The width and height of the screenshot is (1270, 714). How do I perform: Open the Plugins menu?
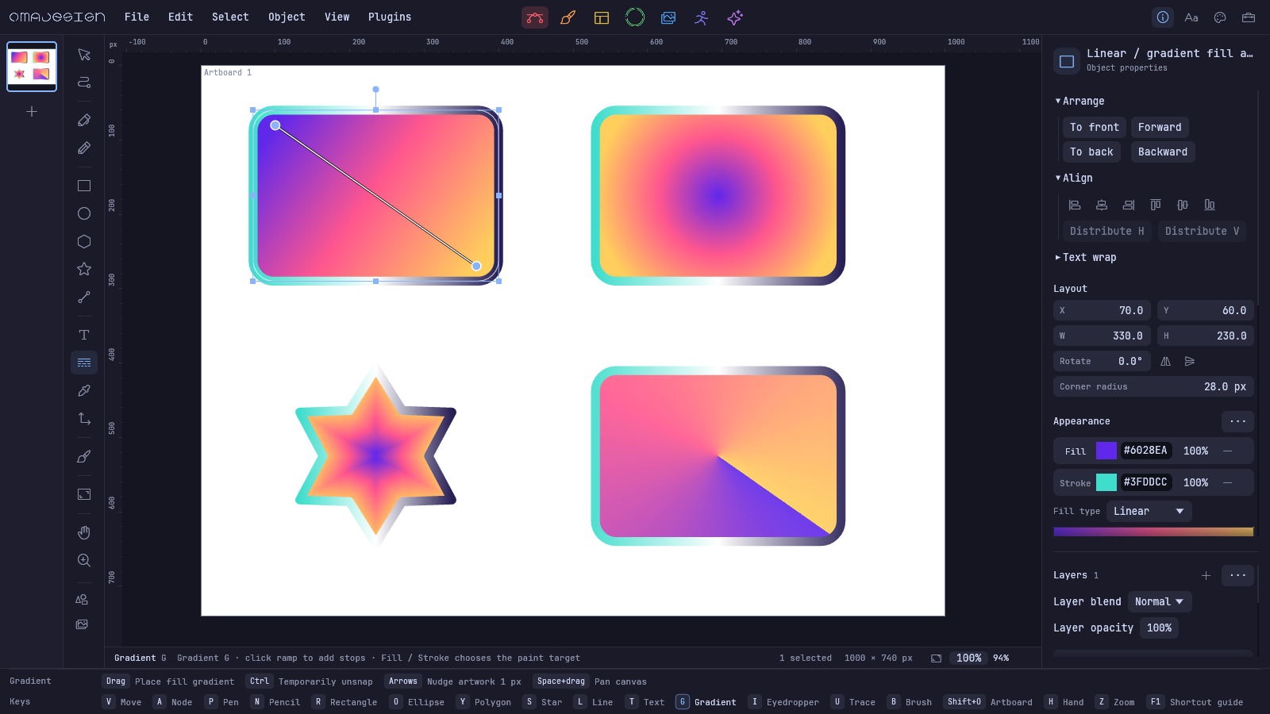[390, 17]
